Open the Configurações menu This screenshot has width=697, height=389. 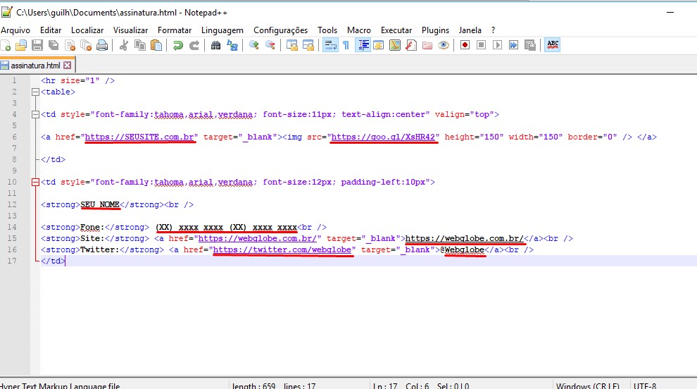tap(280, 30)
